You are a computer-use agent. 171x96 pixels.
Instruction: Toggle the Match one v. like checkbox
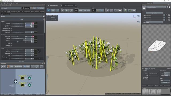tap(11, 29)
